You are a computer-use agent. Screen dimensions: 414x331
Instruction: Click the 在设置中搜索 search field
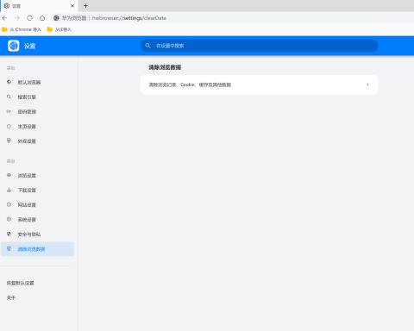pos(260,46)
